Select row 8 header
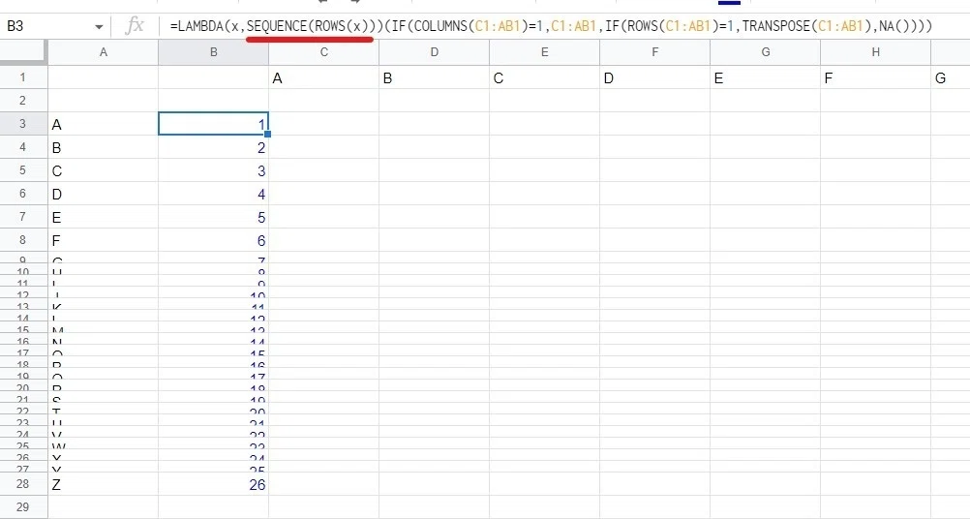 click(x=23, y=239)
